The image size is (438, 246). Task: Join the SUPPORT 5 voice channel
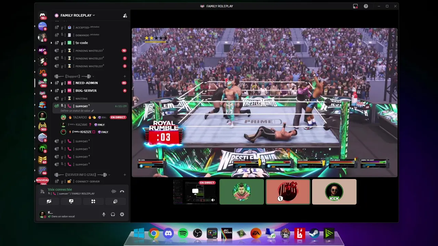click(x=91, y=164)
